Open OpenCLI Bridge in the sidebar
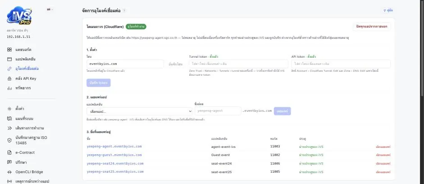The image size is (424, 184). [x=28, y=172]
